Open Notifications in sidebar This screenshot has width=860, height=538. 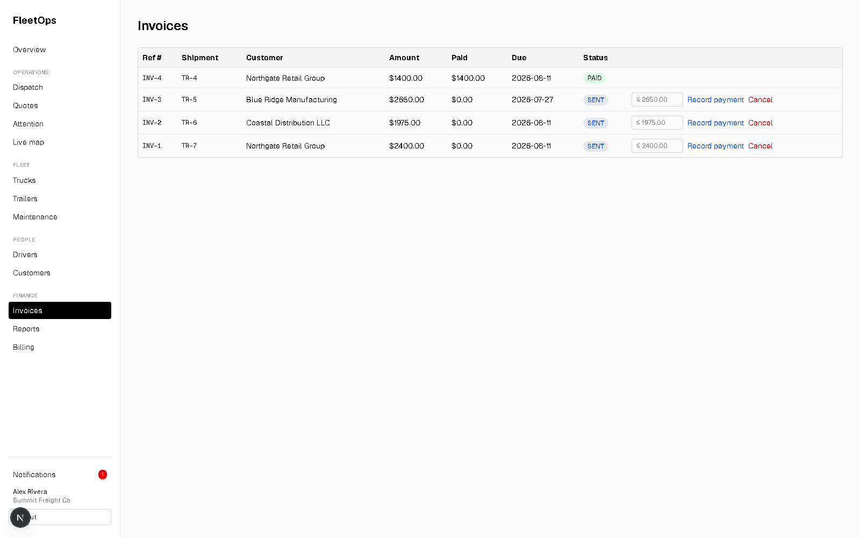(60, 475)
